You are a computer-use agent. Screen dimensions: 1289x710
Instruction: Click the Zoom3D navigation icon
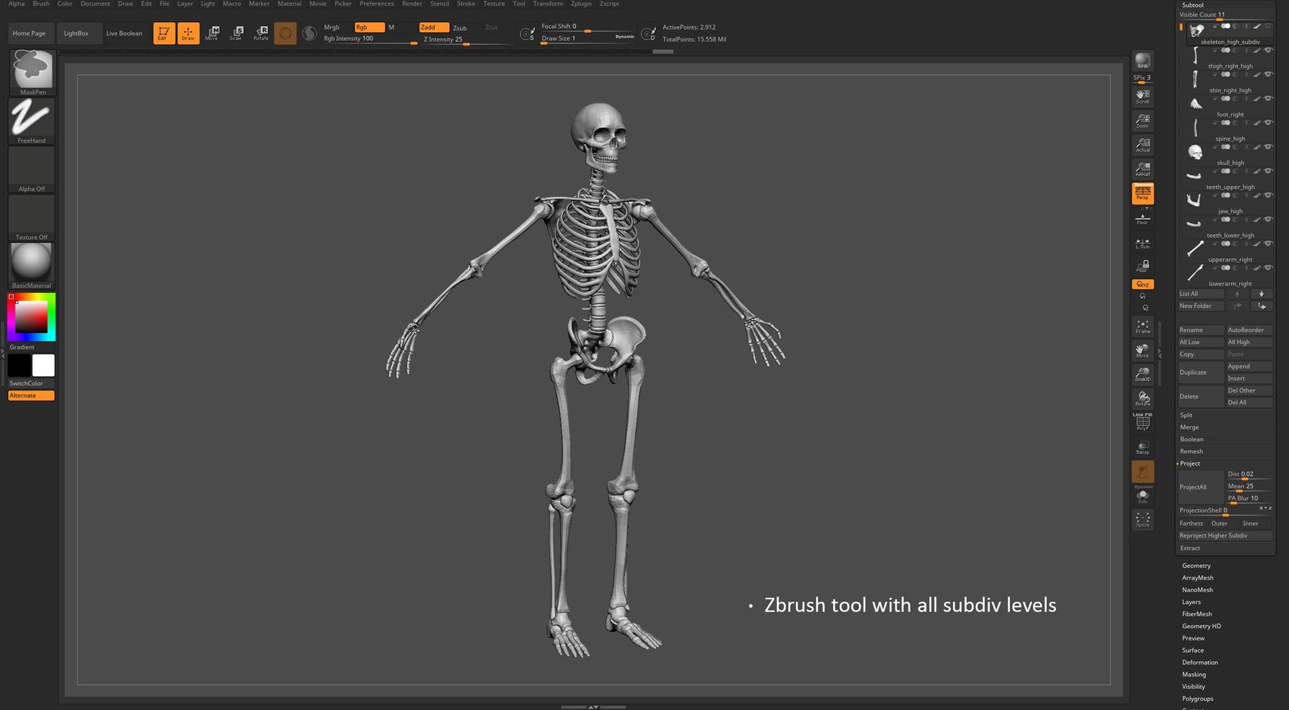click(1143, 374)
